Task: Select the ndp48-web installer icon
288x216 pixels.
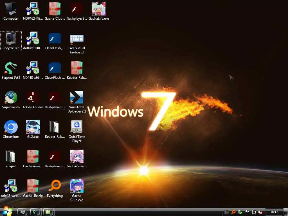Action: tap(11, 189)
